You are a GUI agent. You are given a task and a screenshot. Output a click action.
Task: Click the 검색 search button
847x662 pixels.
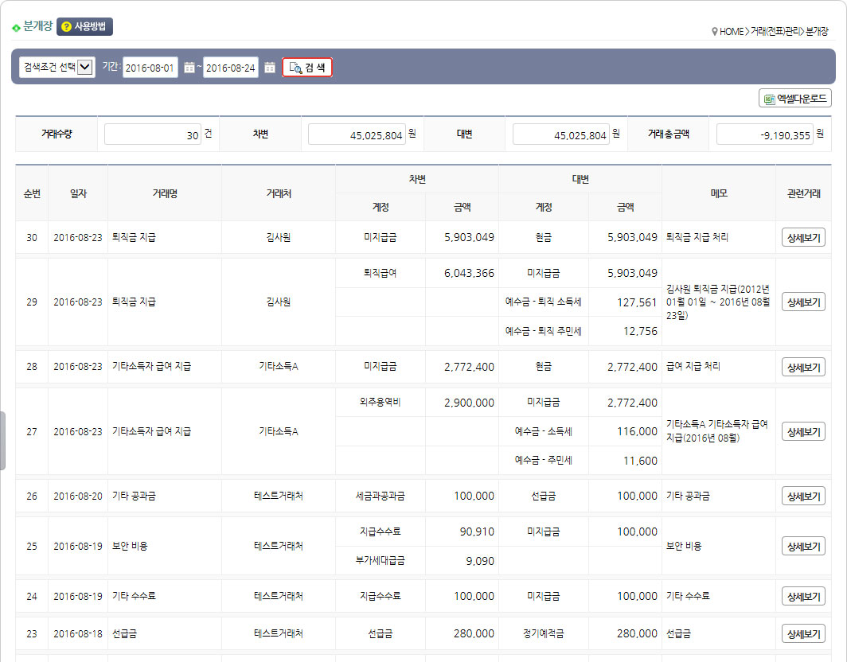pos(306,68)
